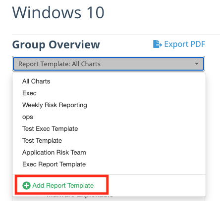Click the divider line above Add Report Template
The width and height of the screenshot is (220, 201).
tap(109, 174)
